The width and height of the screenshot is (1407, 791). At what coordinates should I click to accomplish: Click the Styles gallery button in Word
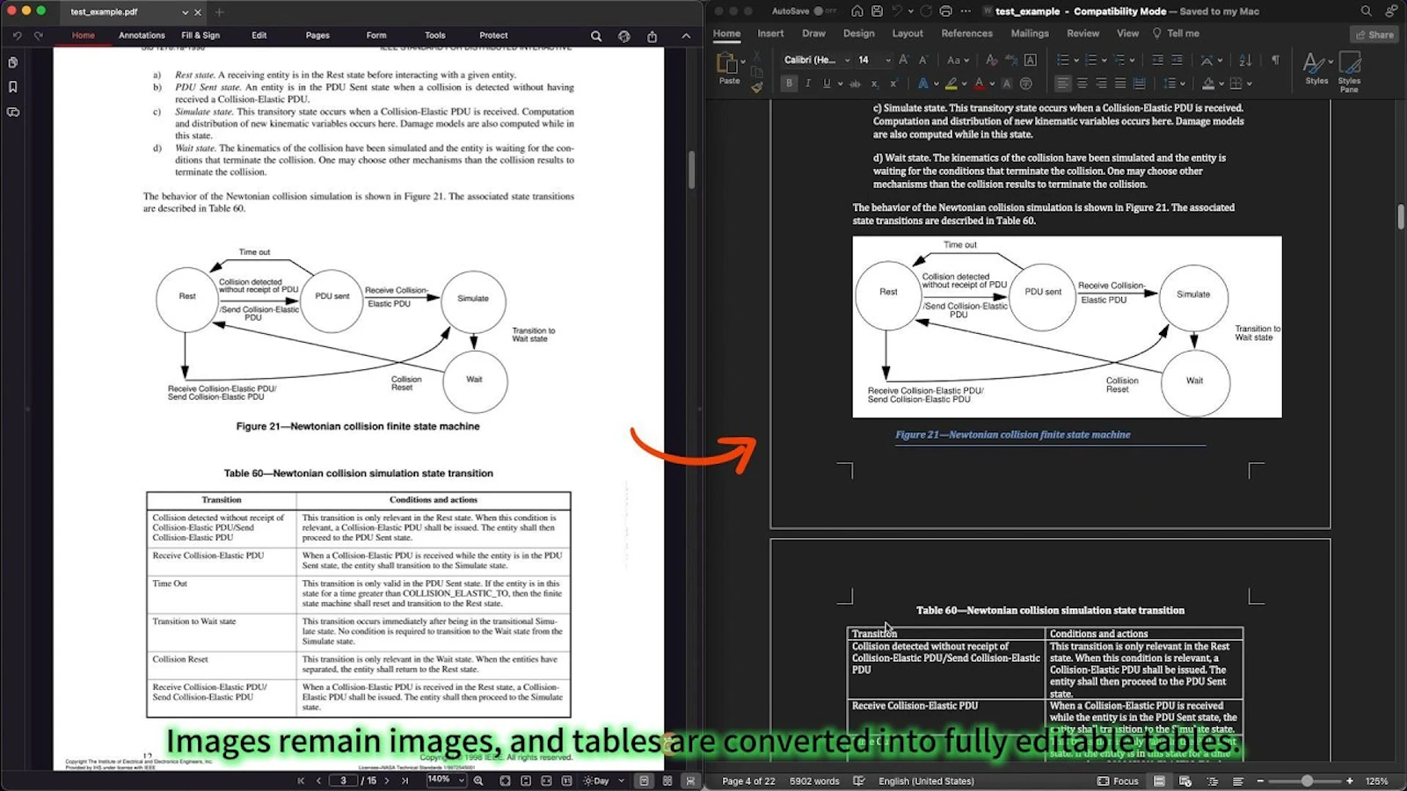[1316, 69]
